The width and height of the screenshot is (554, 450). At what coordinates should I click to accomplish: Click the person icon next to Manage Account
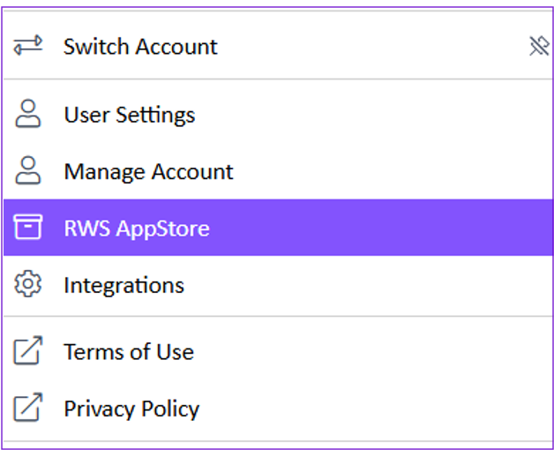pyautogui.click(x=28, y=170)
